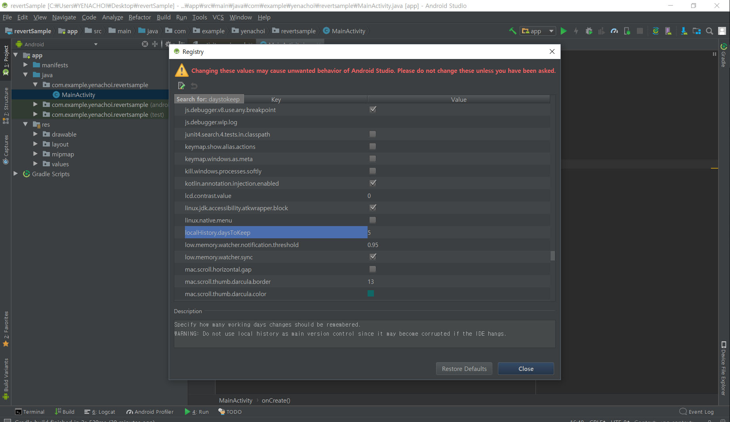The height and width of the screenshot is (422, 730).
Task: Expand the Gradle Scripts node
Action: pyautogui.click(x=16, y=174)
